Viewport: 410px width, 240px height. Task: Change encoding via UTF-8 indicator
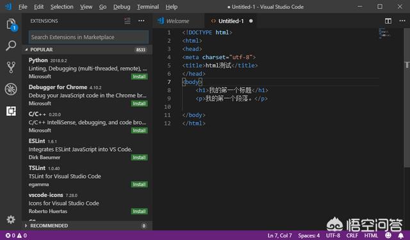333,236
